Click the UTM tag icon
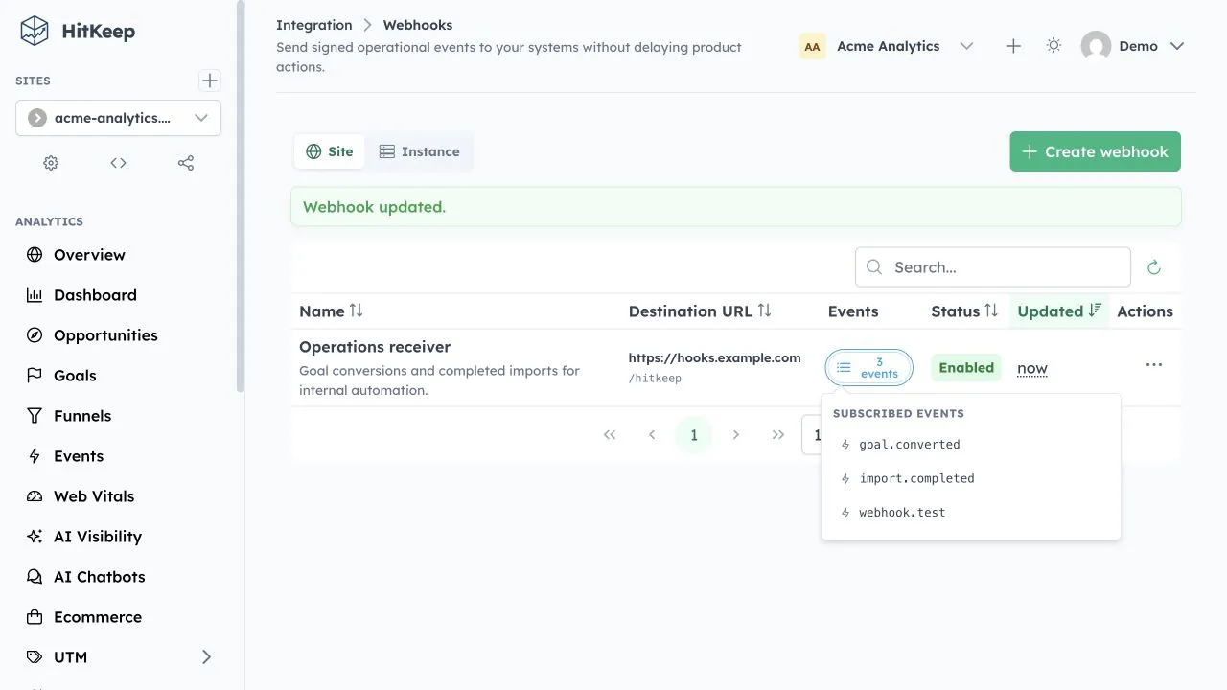 coord(35,657)
